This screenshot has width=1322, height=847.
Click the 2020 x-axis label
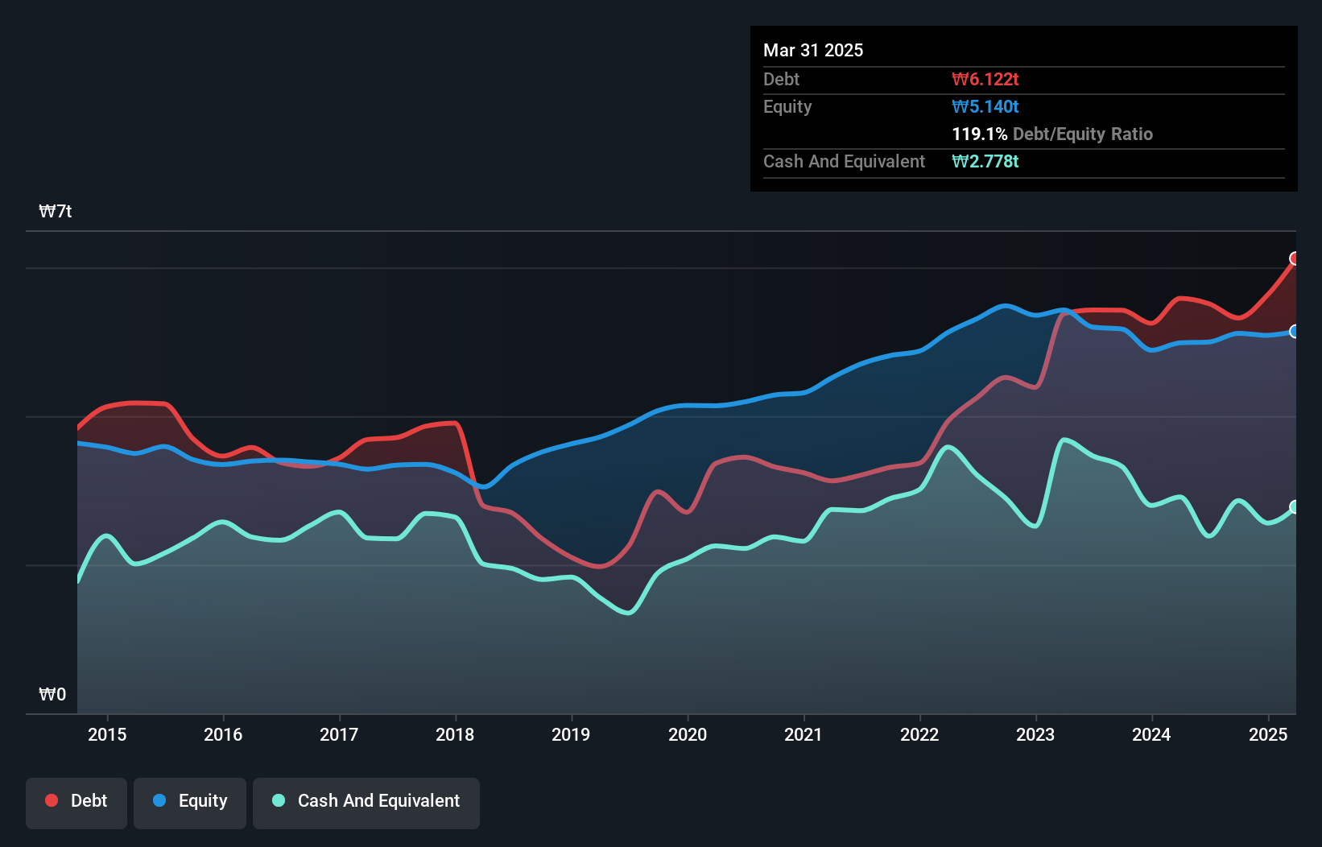point(688,734)
